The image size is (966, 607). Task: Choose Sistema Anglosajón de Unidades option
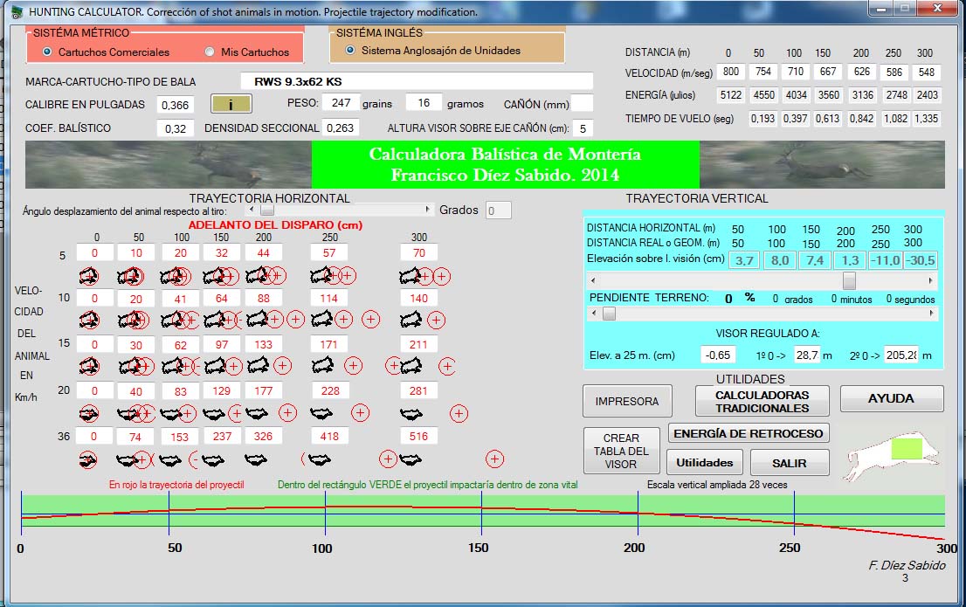point(351,51)
